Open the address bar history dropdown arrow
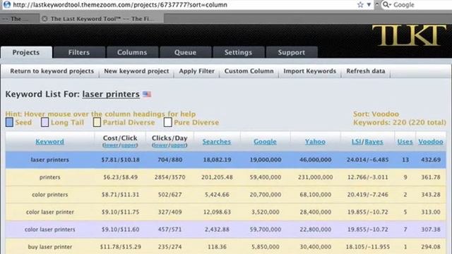This screenshot has height=254, width=452. [x=369, y=5]
